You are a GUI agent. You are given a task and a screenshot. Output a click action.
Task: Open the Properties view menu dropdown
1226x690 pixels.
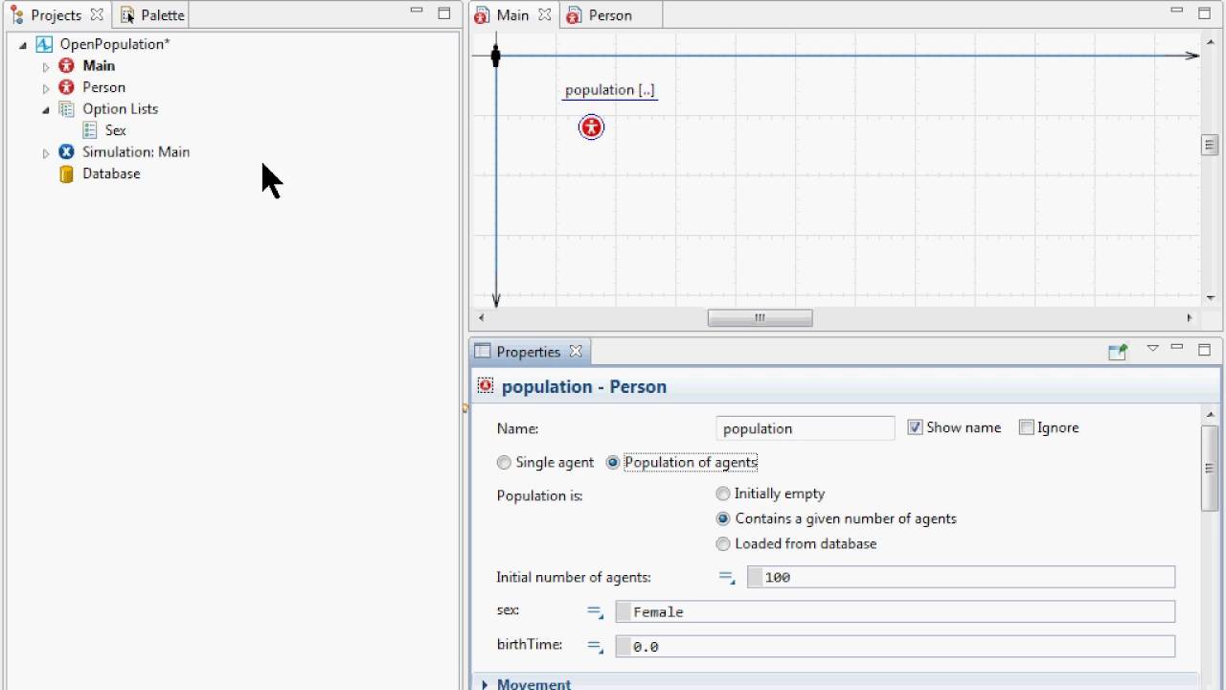click(1152, 349)
